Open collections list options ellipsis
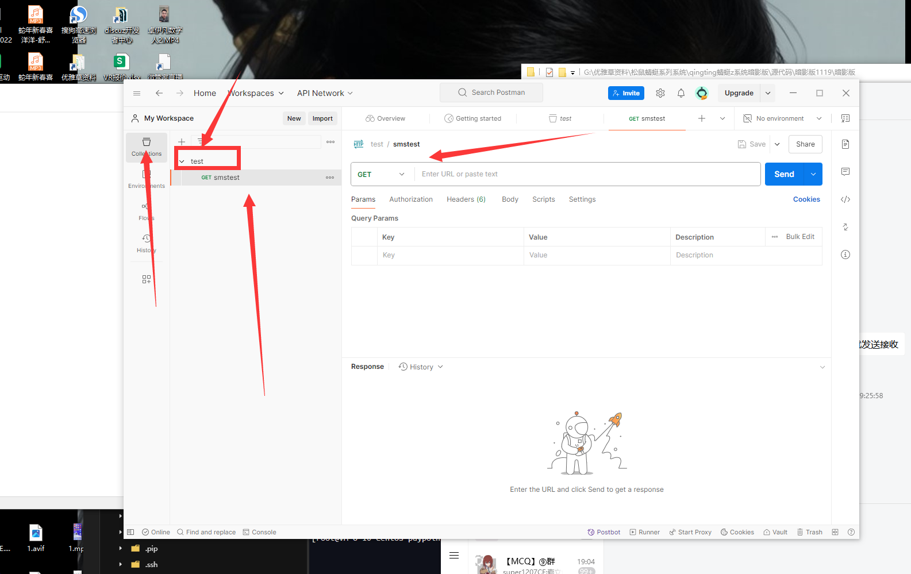The image size is (911, 574). pos(330,142)
